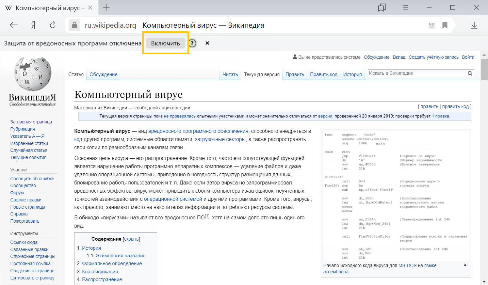Viewport: 488px width, 285px height.
Task: Click the bracketed 'править' link beside the heading
Action: pos(430,106)
